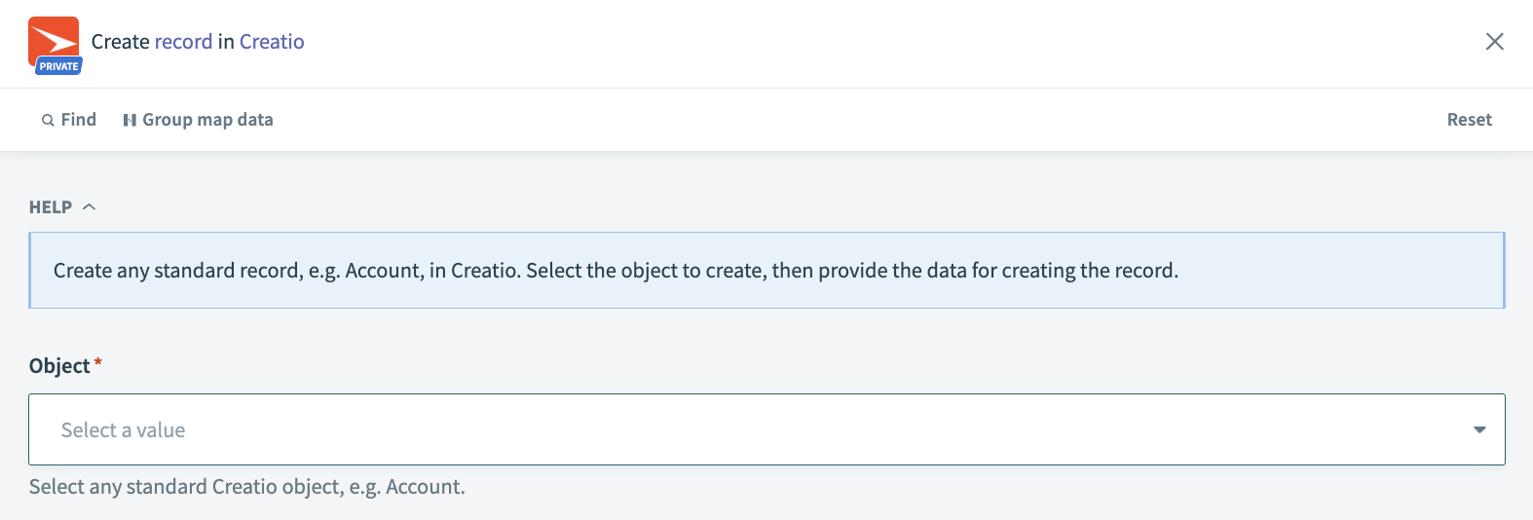Screen dimensions: 1533x520
Task: Click the hint text below Object field
Action: (246, 487)
